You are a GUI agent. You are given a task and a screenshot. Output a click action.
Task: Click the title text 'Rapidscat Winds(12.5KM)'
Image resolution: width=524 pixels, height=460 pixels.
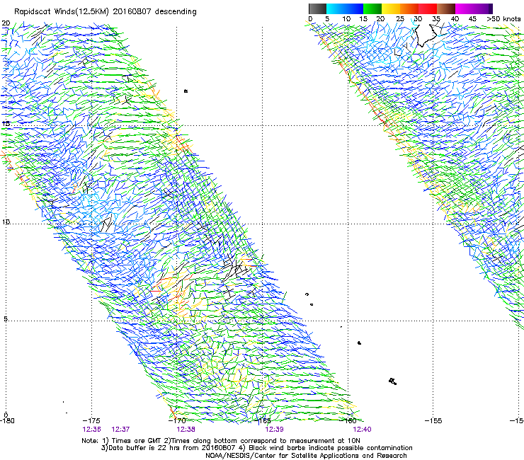[x=62, y=12]
